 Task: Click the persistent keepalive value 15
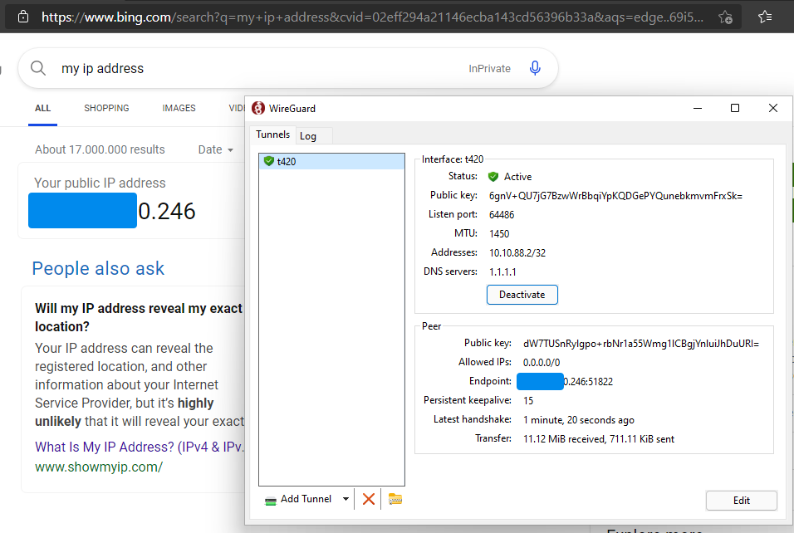tap(528, 401)
